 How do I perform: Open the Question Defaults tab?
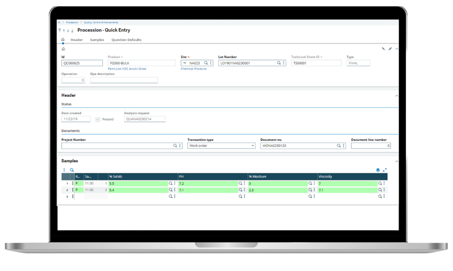(126, 40)
